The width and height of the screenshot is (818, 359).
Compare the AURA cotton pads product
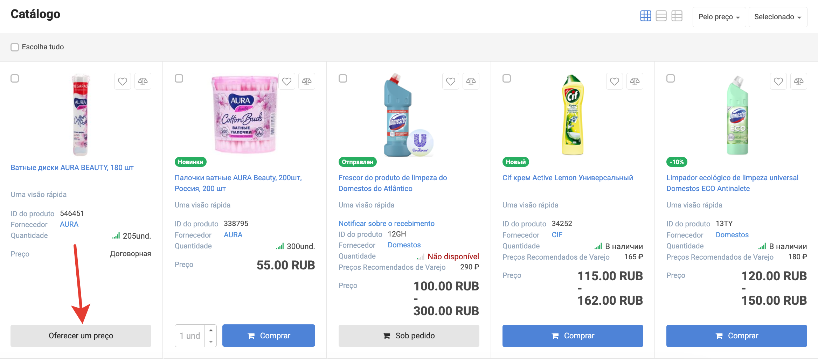click(143, 82)
